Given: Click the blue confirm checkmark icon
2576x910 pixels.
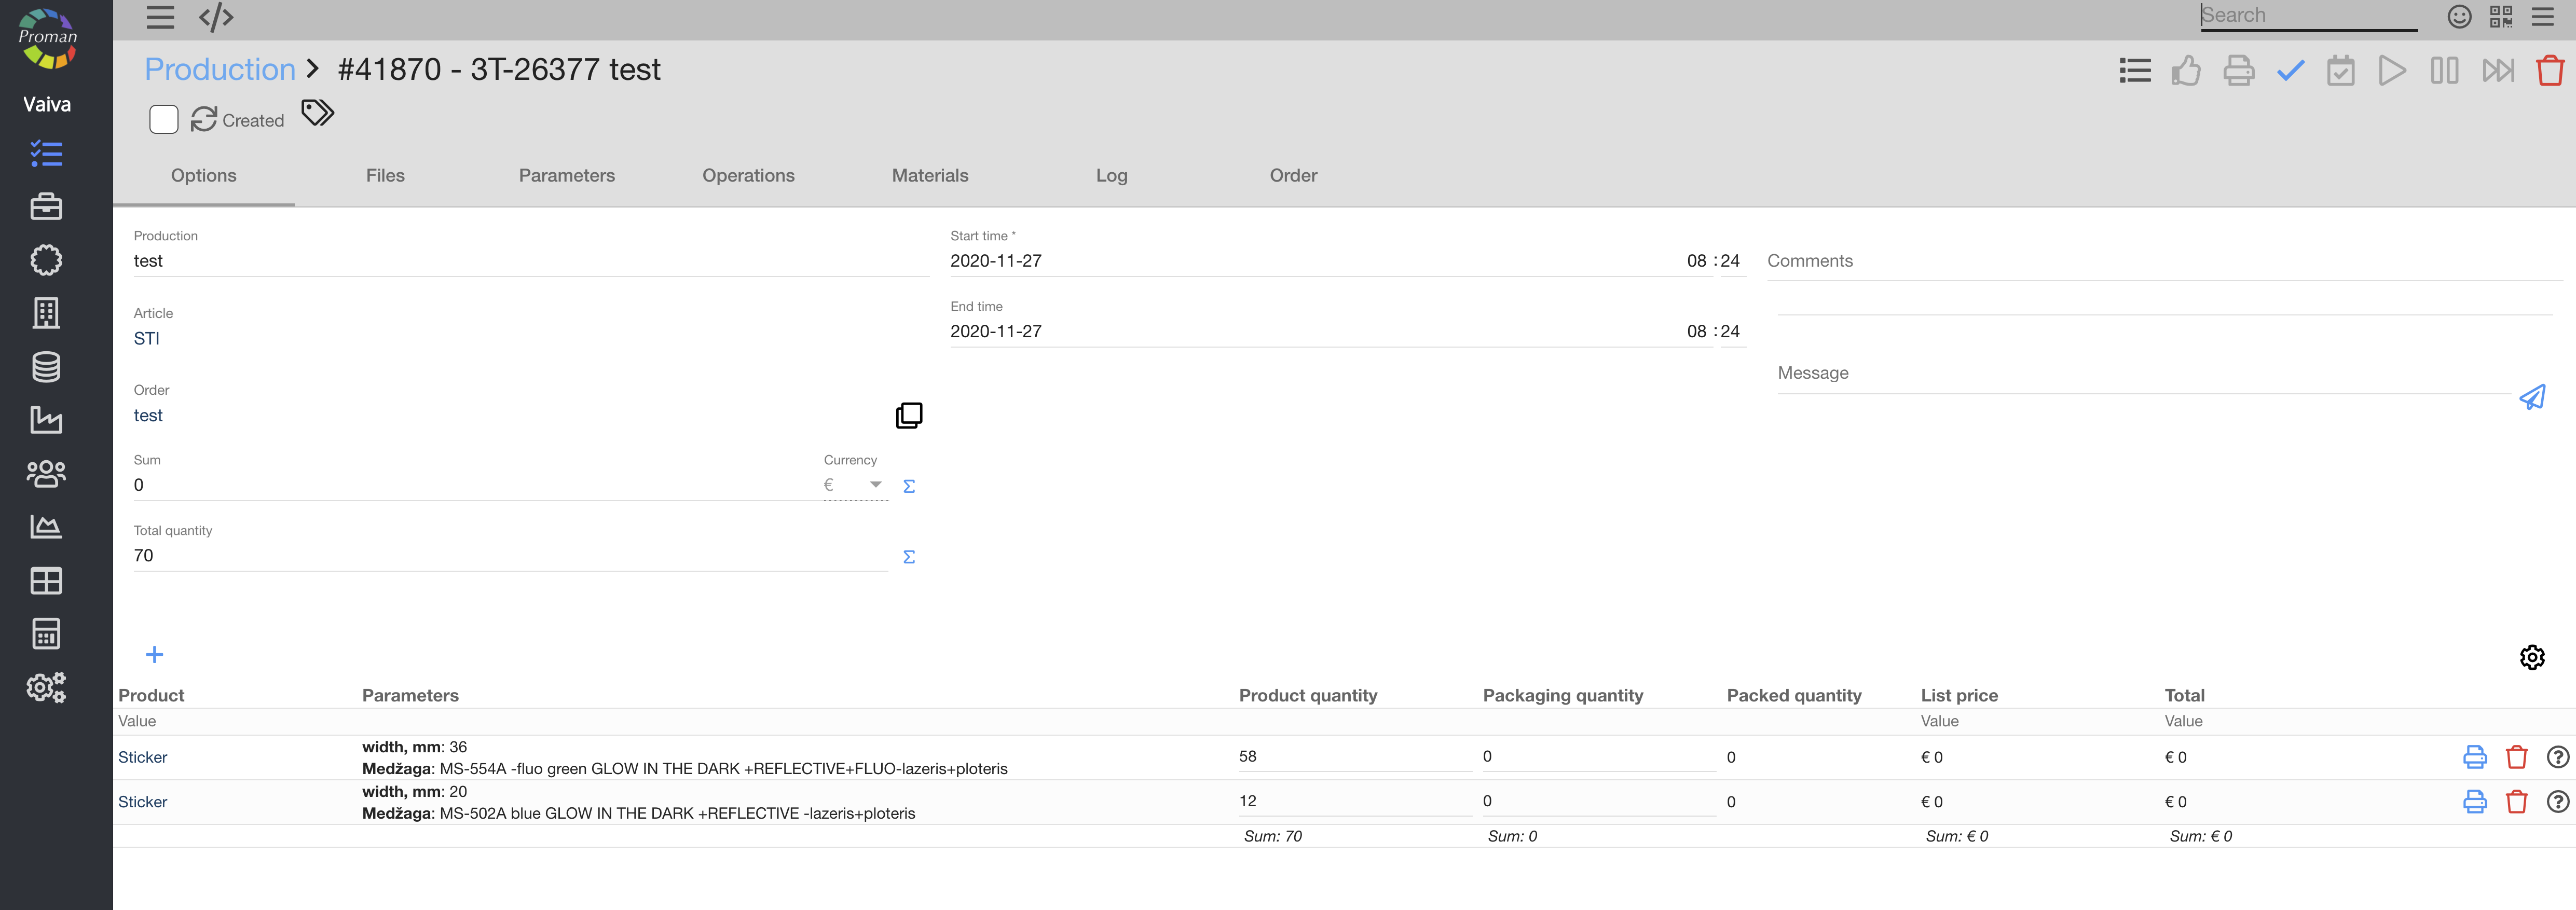Looking at the screenshot, I should pos(2290,71).
